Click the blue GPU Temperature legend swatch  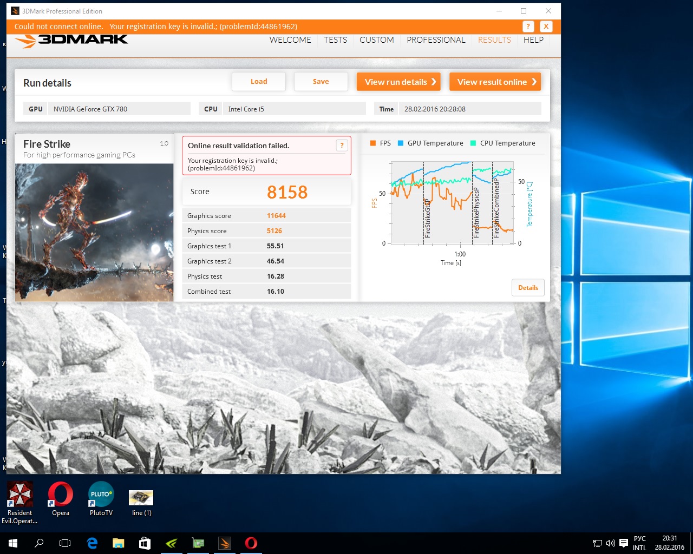[x=401, y=143]
